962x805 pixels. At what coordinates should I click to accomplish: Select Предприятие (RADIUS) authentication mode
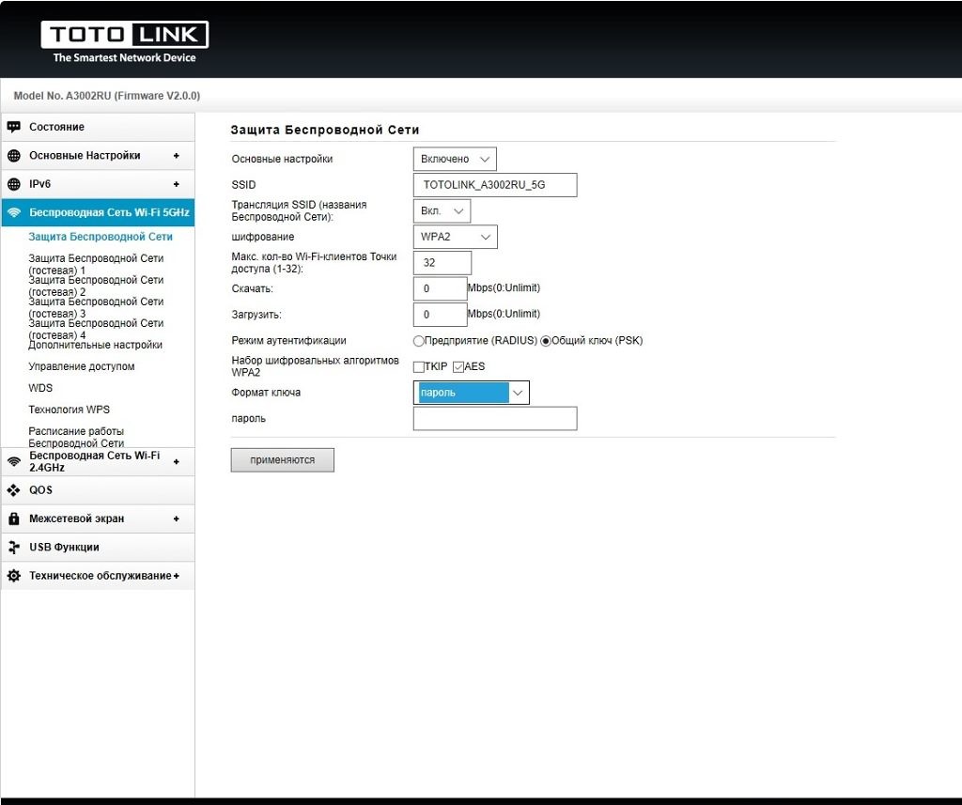point(418,341)
